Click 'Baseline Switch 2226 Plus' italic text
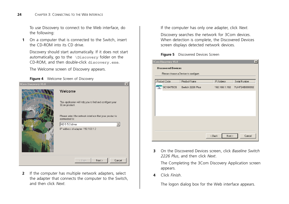Image resolution: width=289 pixels, height=204 pixels. pos(210,153)
